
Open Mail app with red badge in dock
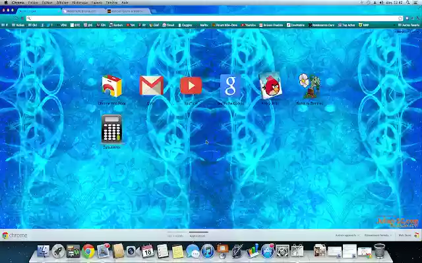point(104,251)
